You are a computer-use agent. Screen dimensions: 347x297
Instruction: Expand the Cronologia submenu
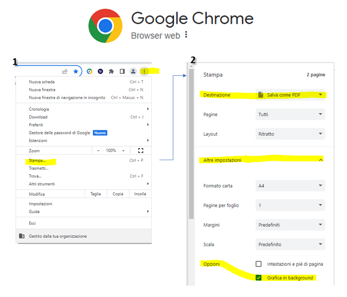[84, 109]
